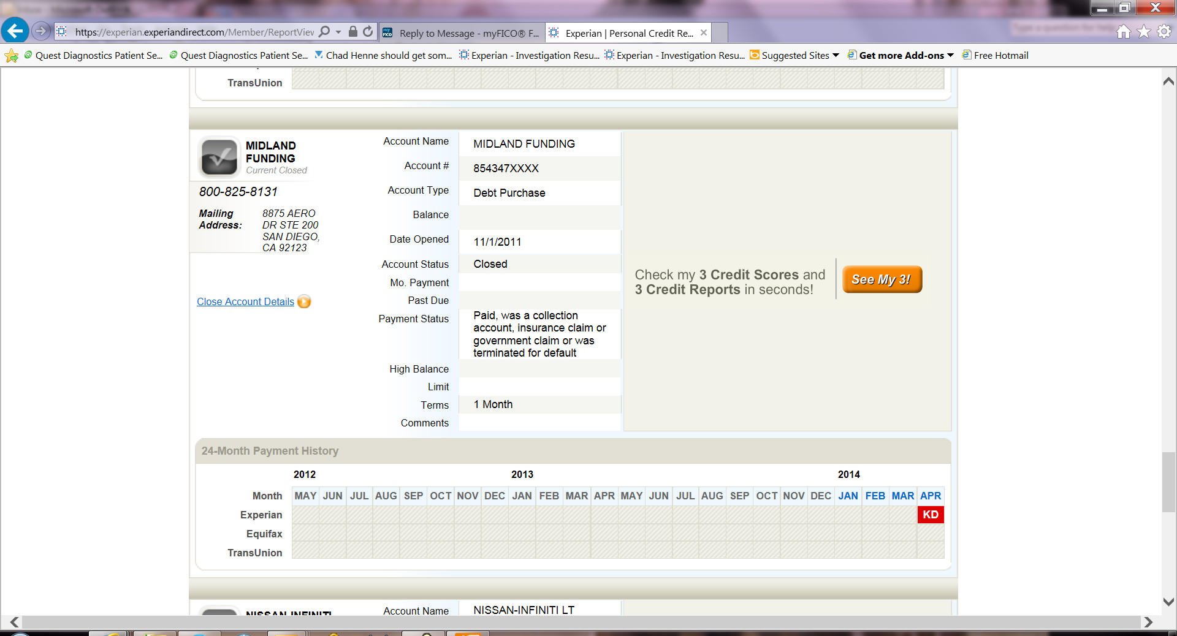Click the vertical scrollbar down arrow
The image size is (1177, 636).
click(x=1168, y=602)
